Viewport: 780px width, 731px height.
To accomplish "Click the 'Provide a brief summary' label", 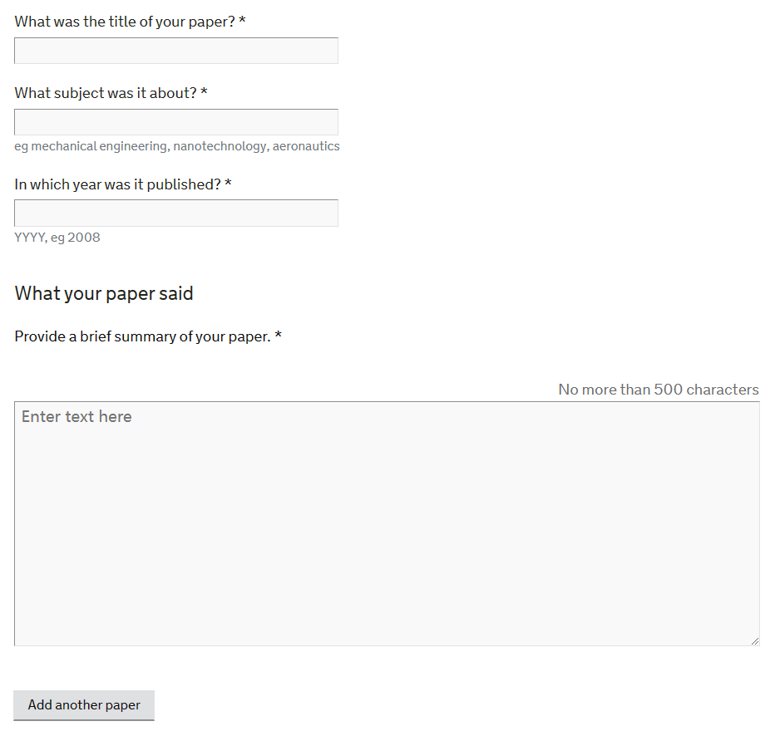I will pyautogui.click(x=143, y=336).
